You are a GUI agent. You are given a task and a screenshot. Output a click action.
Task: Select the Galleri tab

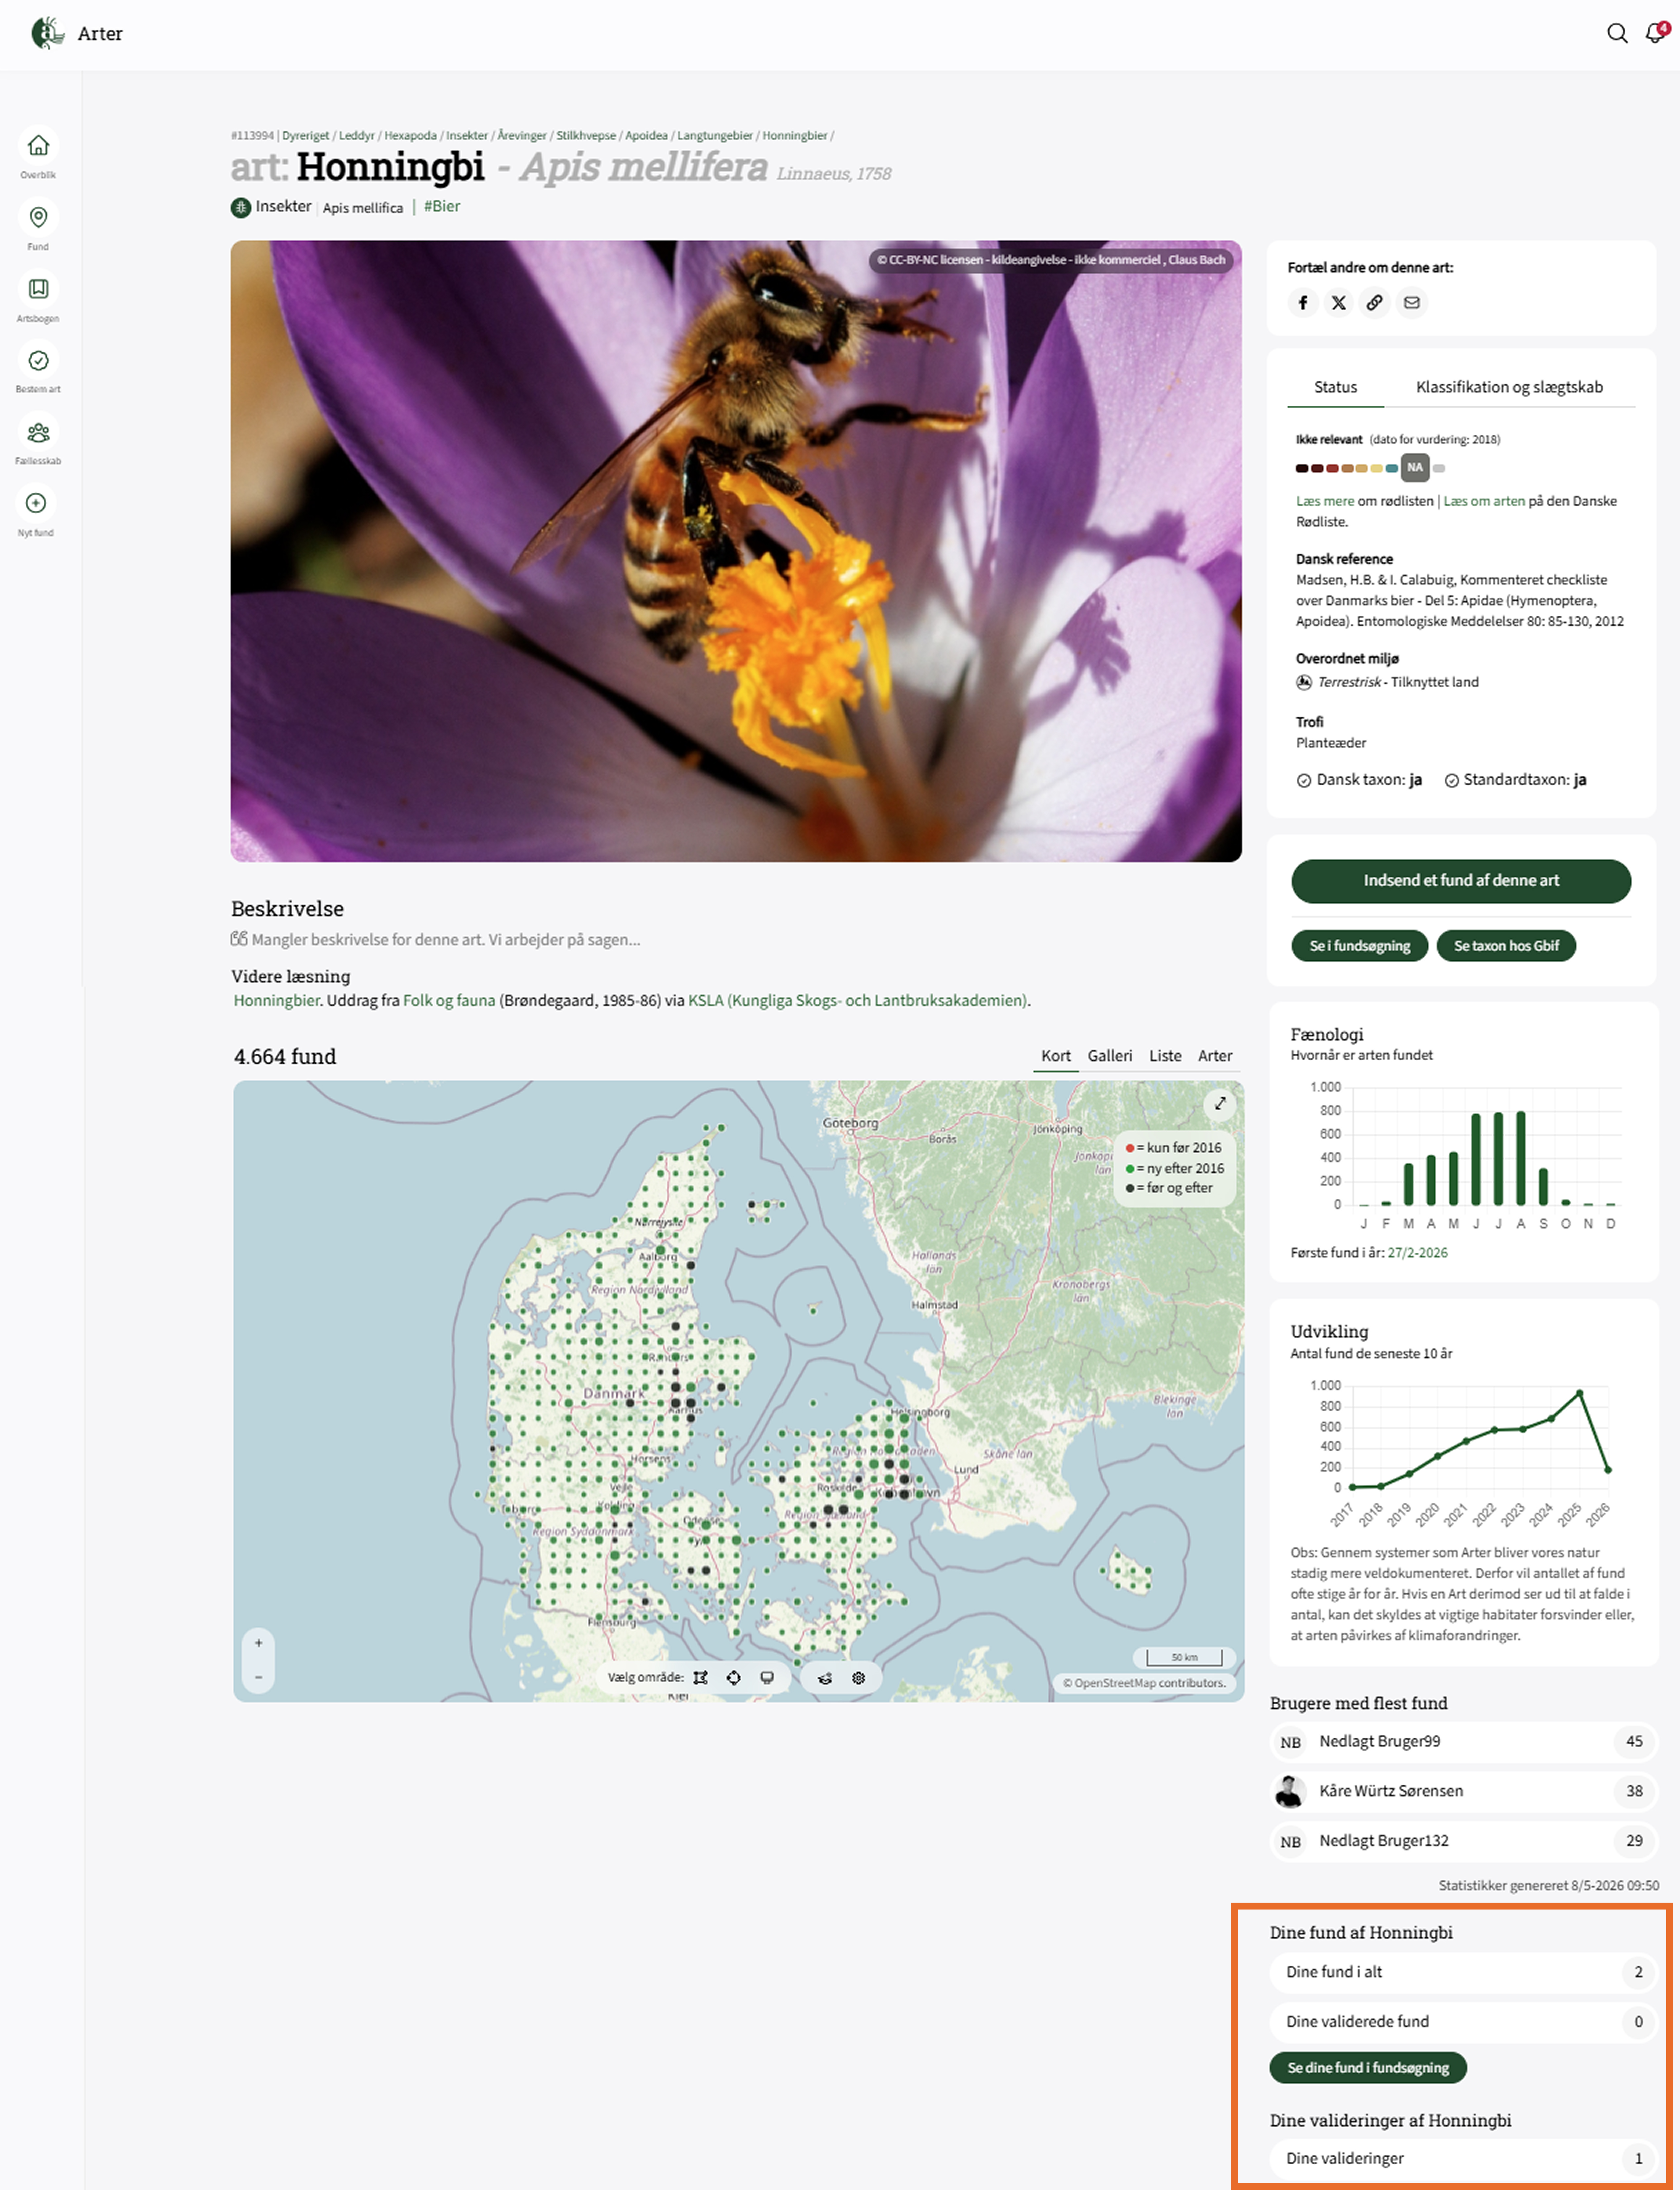(1110, 1056)
